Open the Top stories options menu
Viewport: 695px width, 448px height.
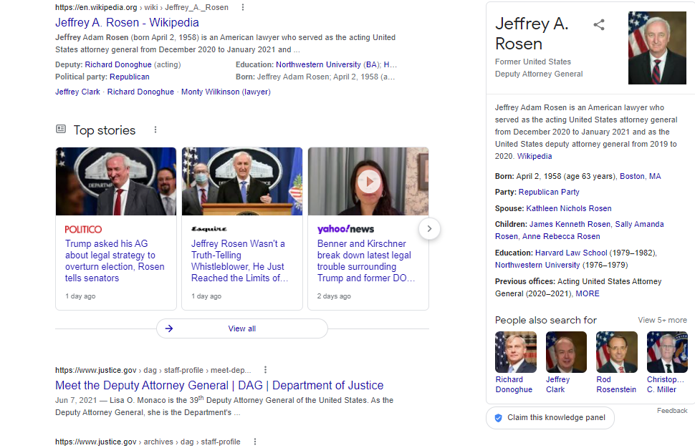pos(155,130)
